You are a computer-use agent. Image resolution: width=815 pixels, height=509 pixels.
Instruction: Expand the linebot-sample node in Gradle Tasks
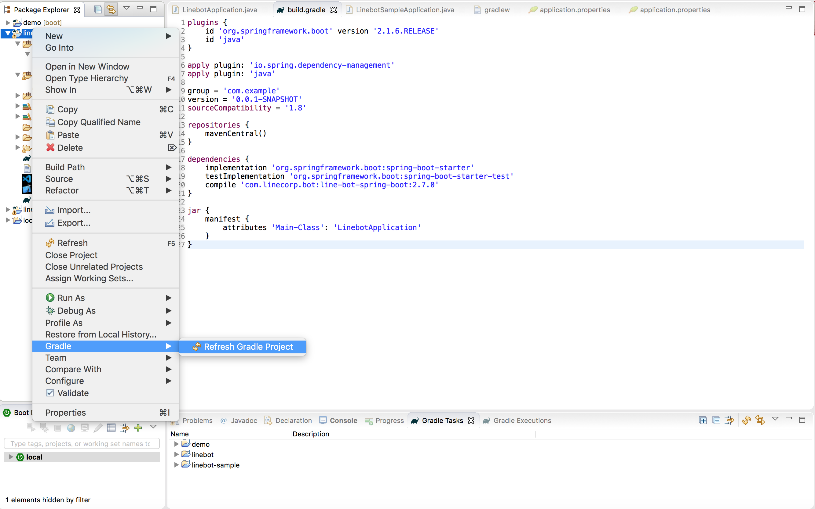(x=176, y=465)
